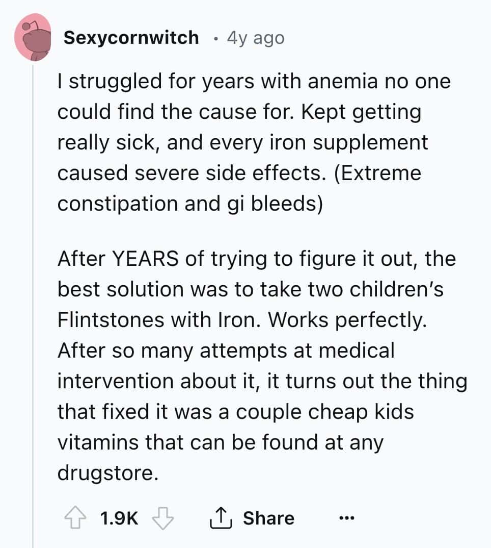Open Sexycornwitch's pink avatar
The width and height of the screenshot is (491, 548).
pos(33,37)
